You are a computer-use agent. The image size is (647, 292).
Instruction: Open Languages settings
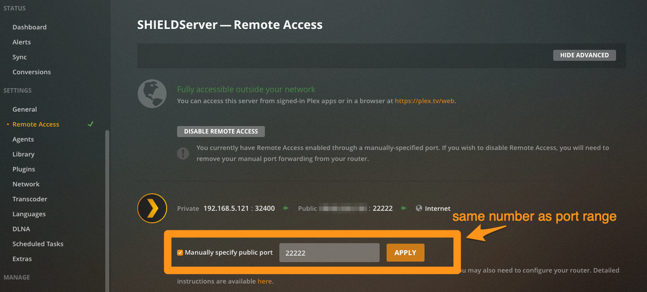click(x=29, y=214)
